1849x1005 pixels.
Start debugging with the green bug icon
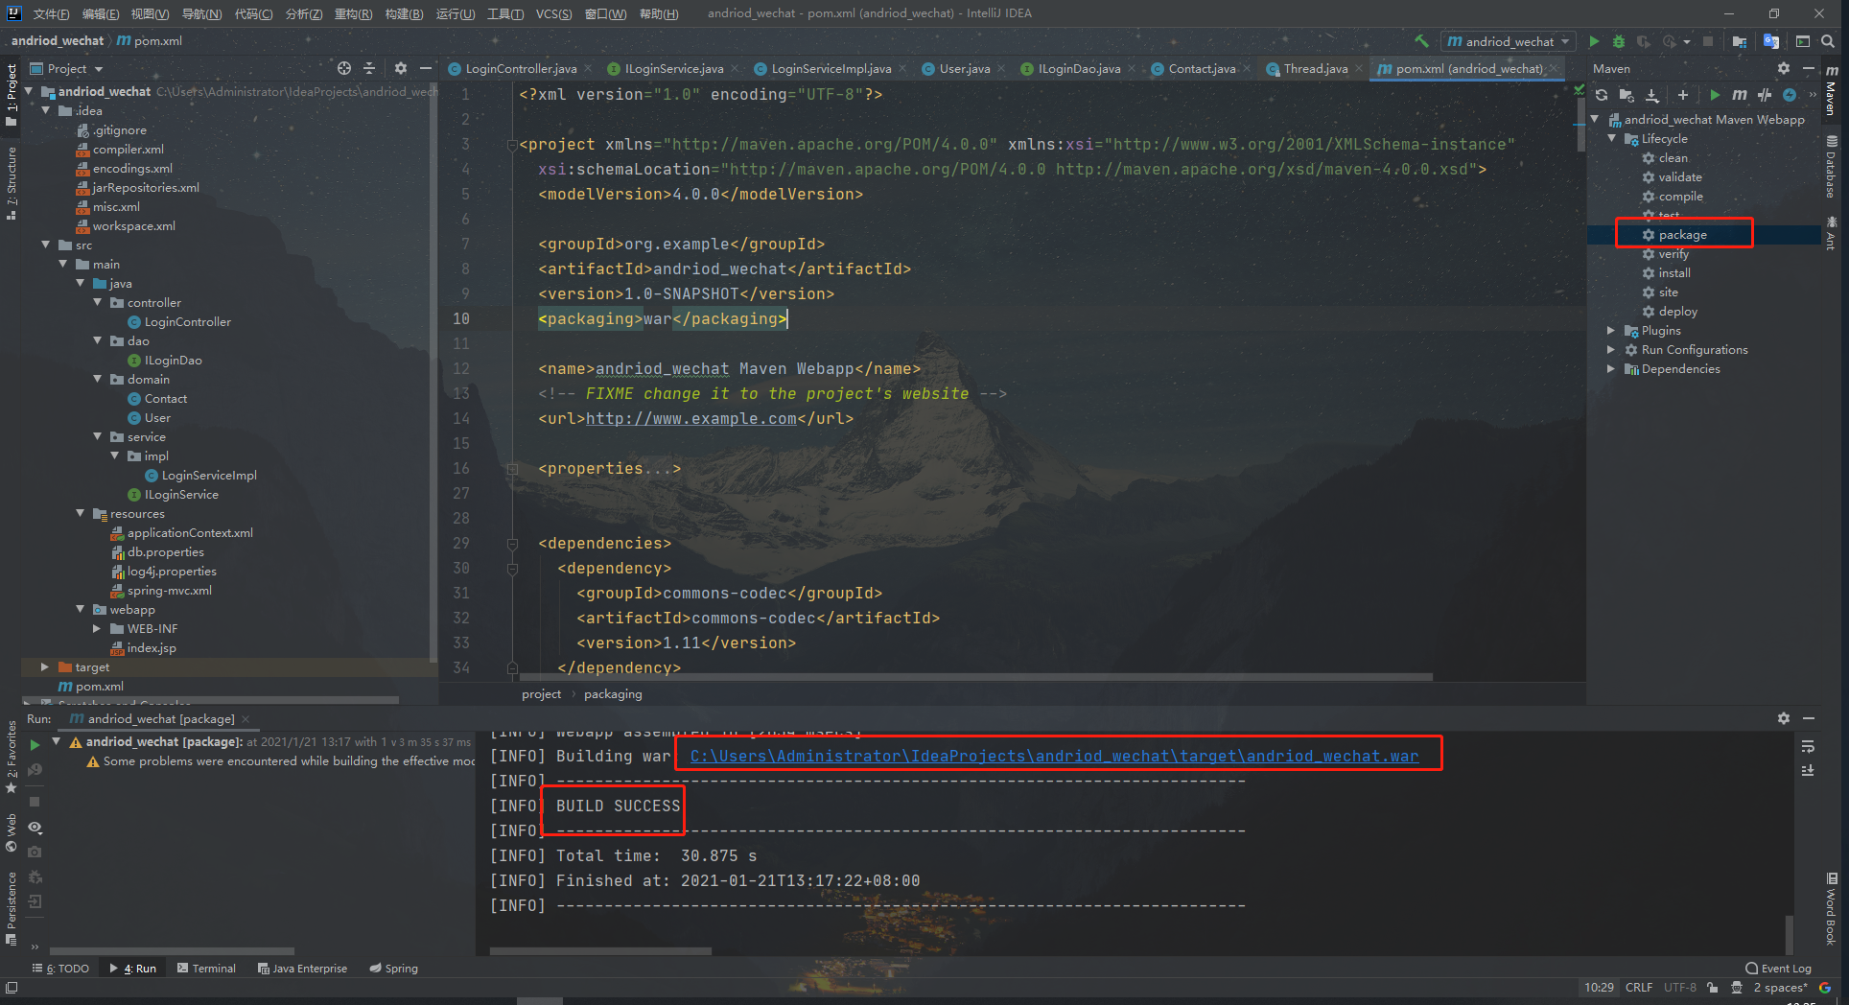pos(1619,41)
